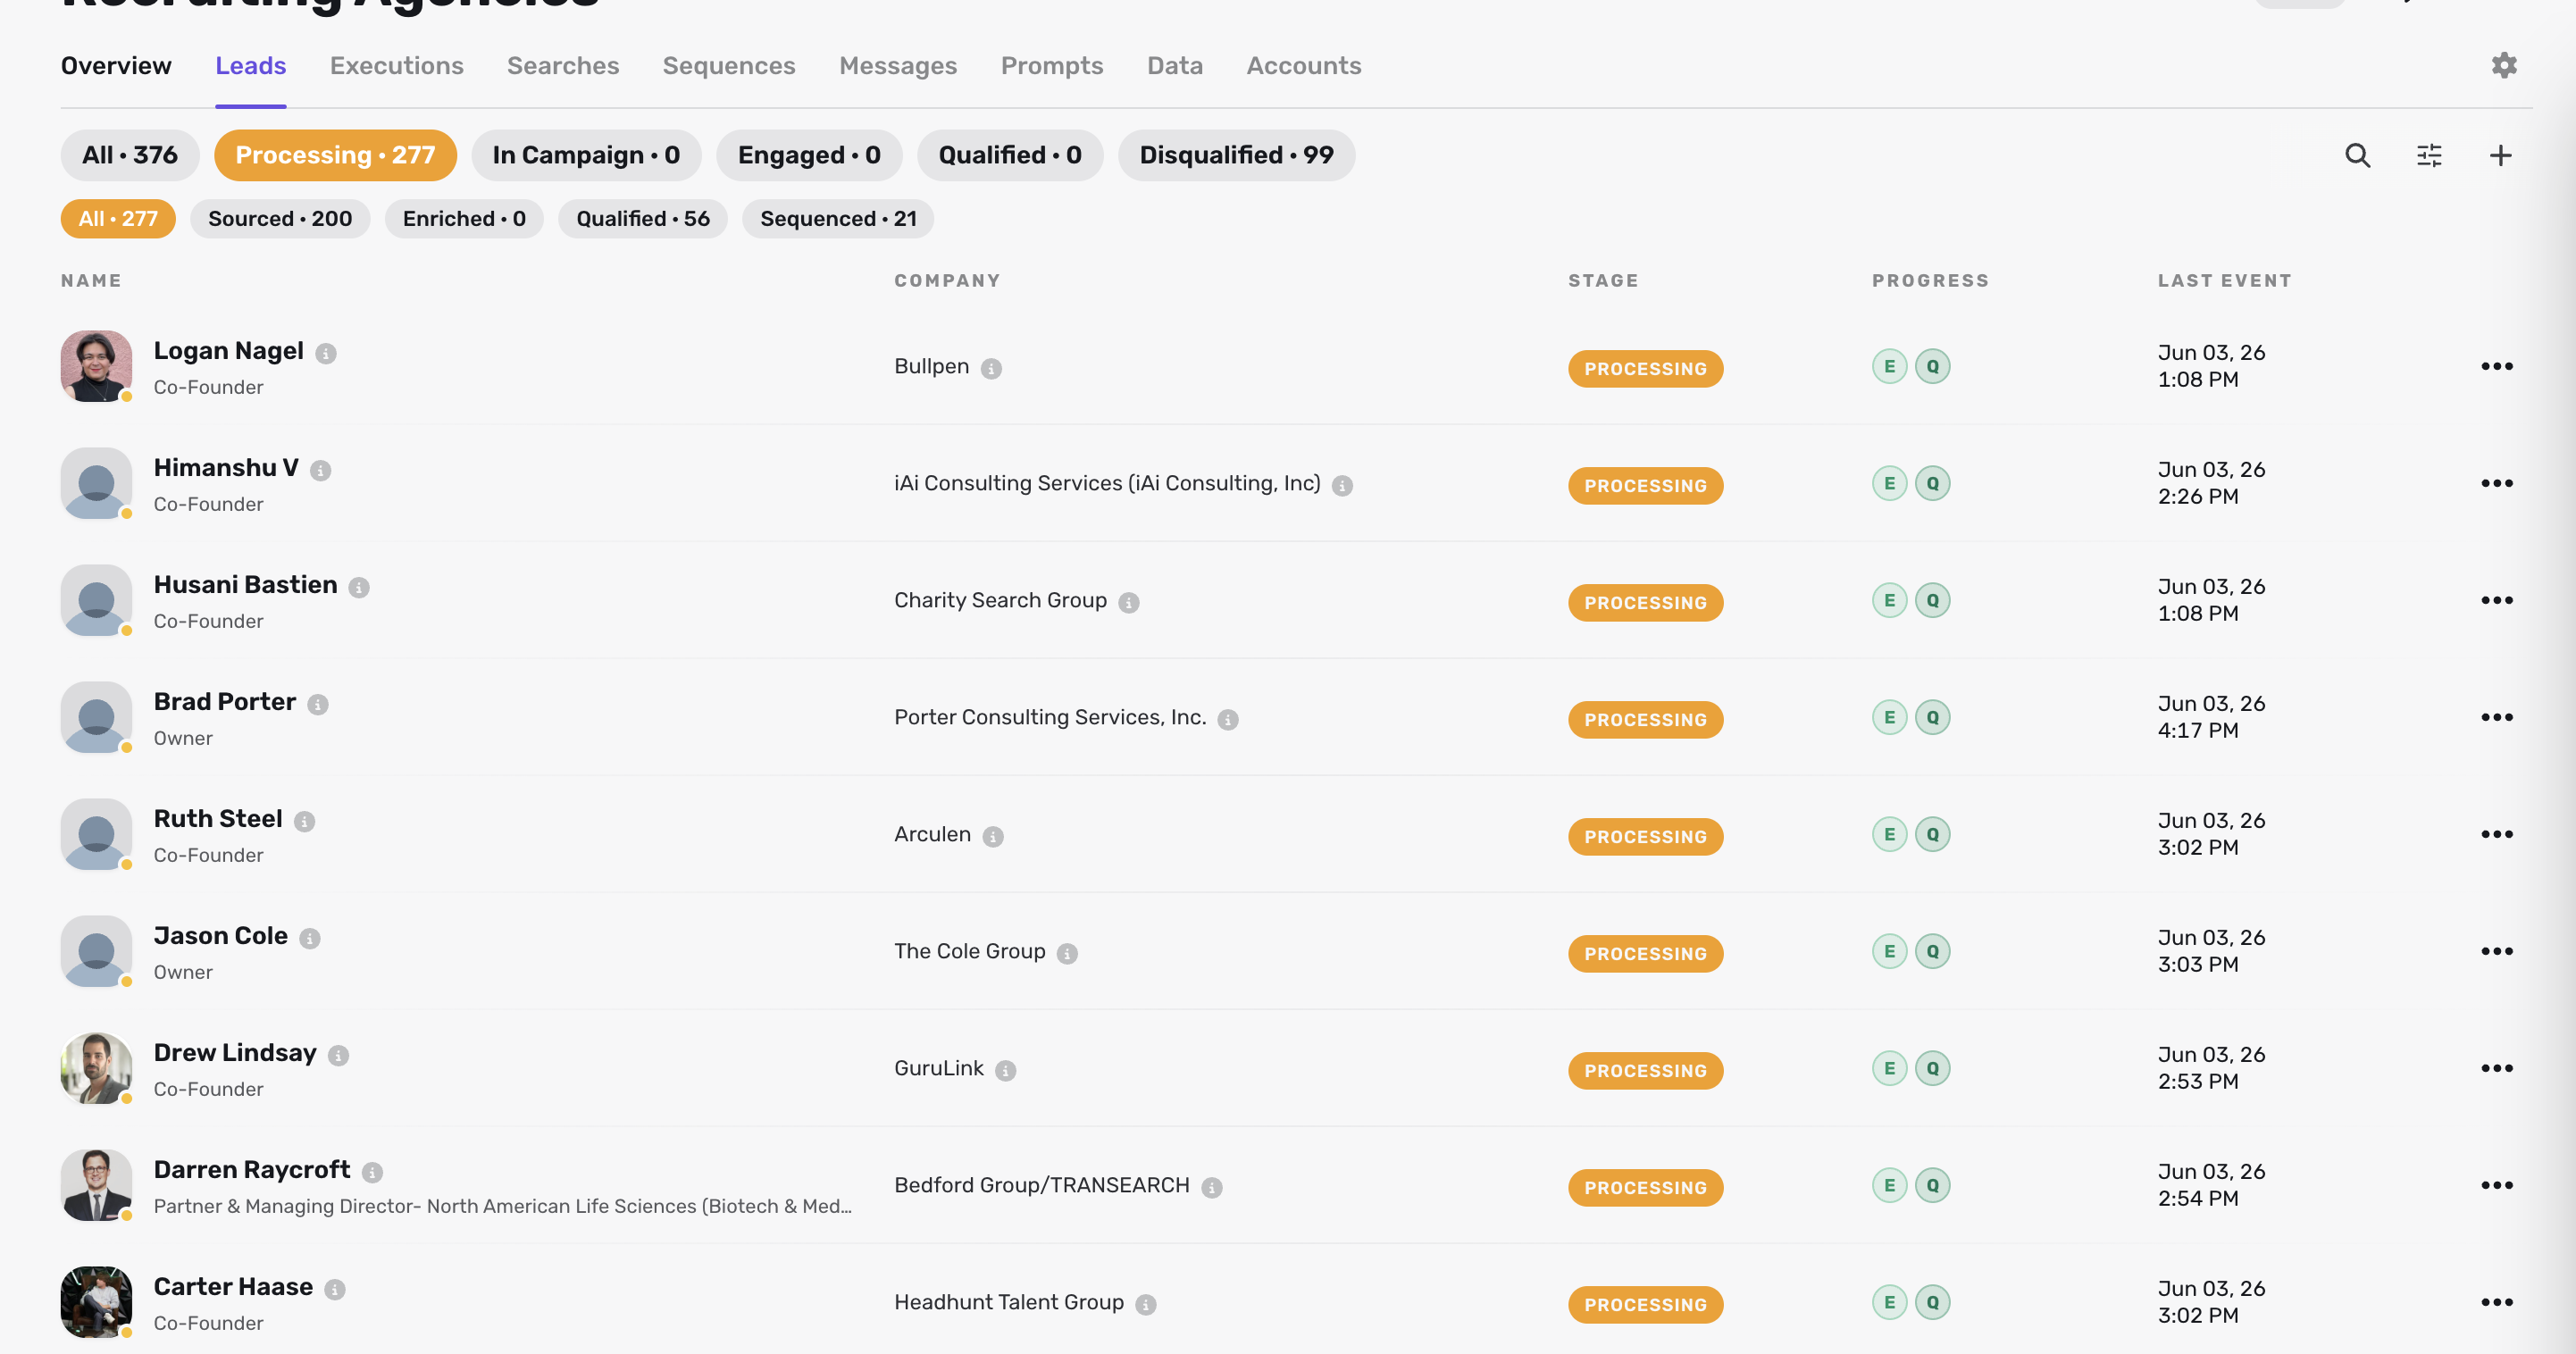This screenshot has width=2576, height=1354.
Task: Open more options menu for Brad Porter
Action: 2496,717
